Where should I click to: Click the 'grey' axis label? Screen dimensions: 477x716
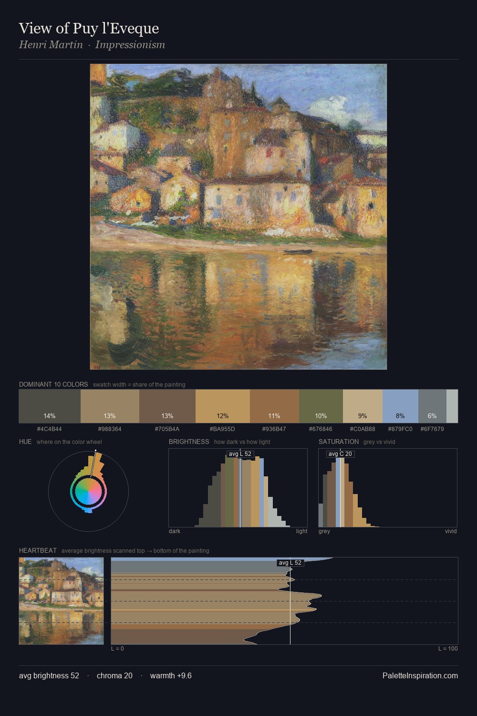coord(324,531)
